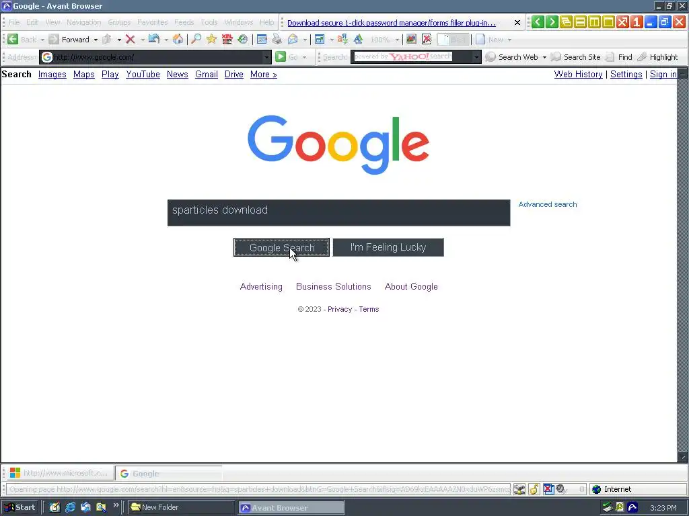This screenshot has width=689, height=516.
Task: Click the text size icon
Action: (358, 40)
